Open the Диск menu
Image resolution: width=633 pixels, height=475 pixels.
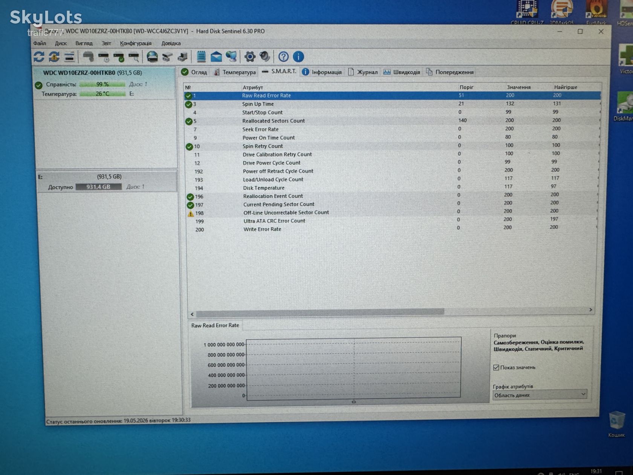[61, 43]
